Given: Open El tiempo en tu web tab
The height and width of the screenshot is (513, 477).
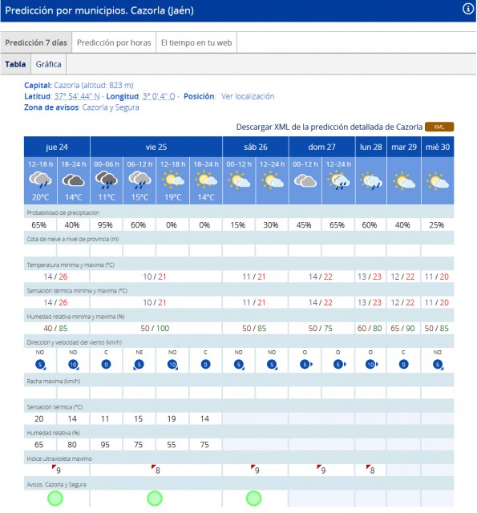Looking at the screenshot, I should click(x=196, y=42).
